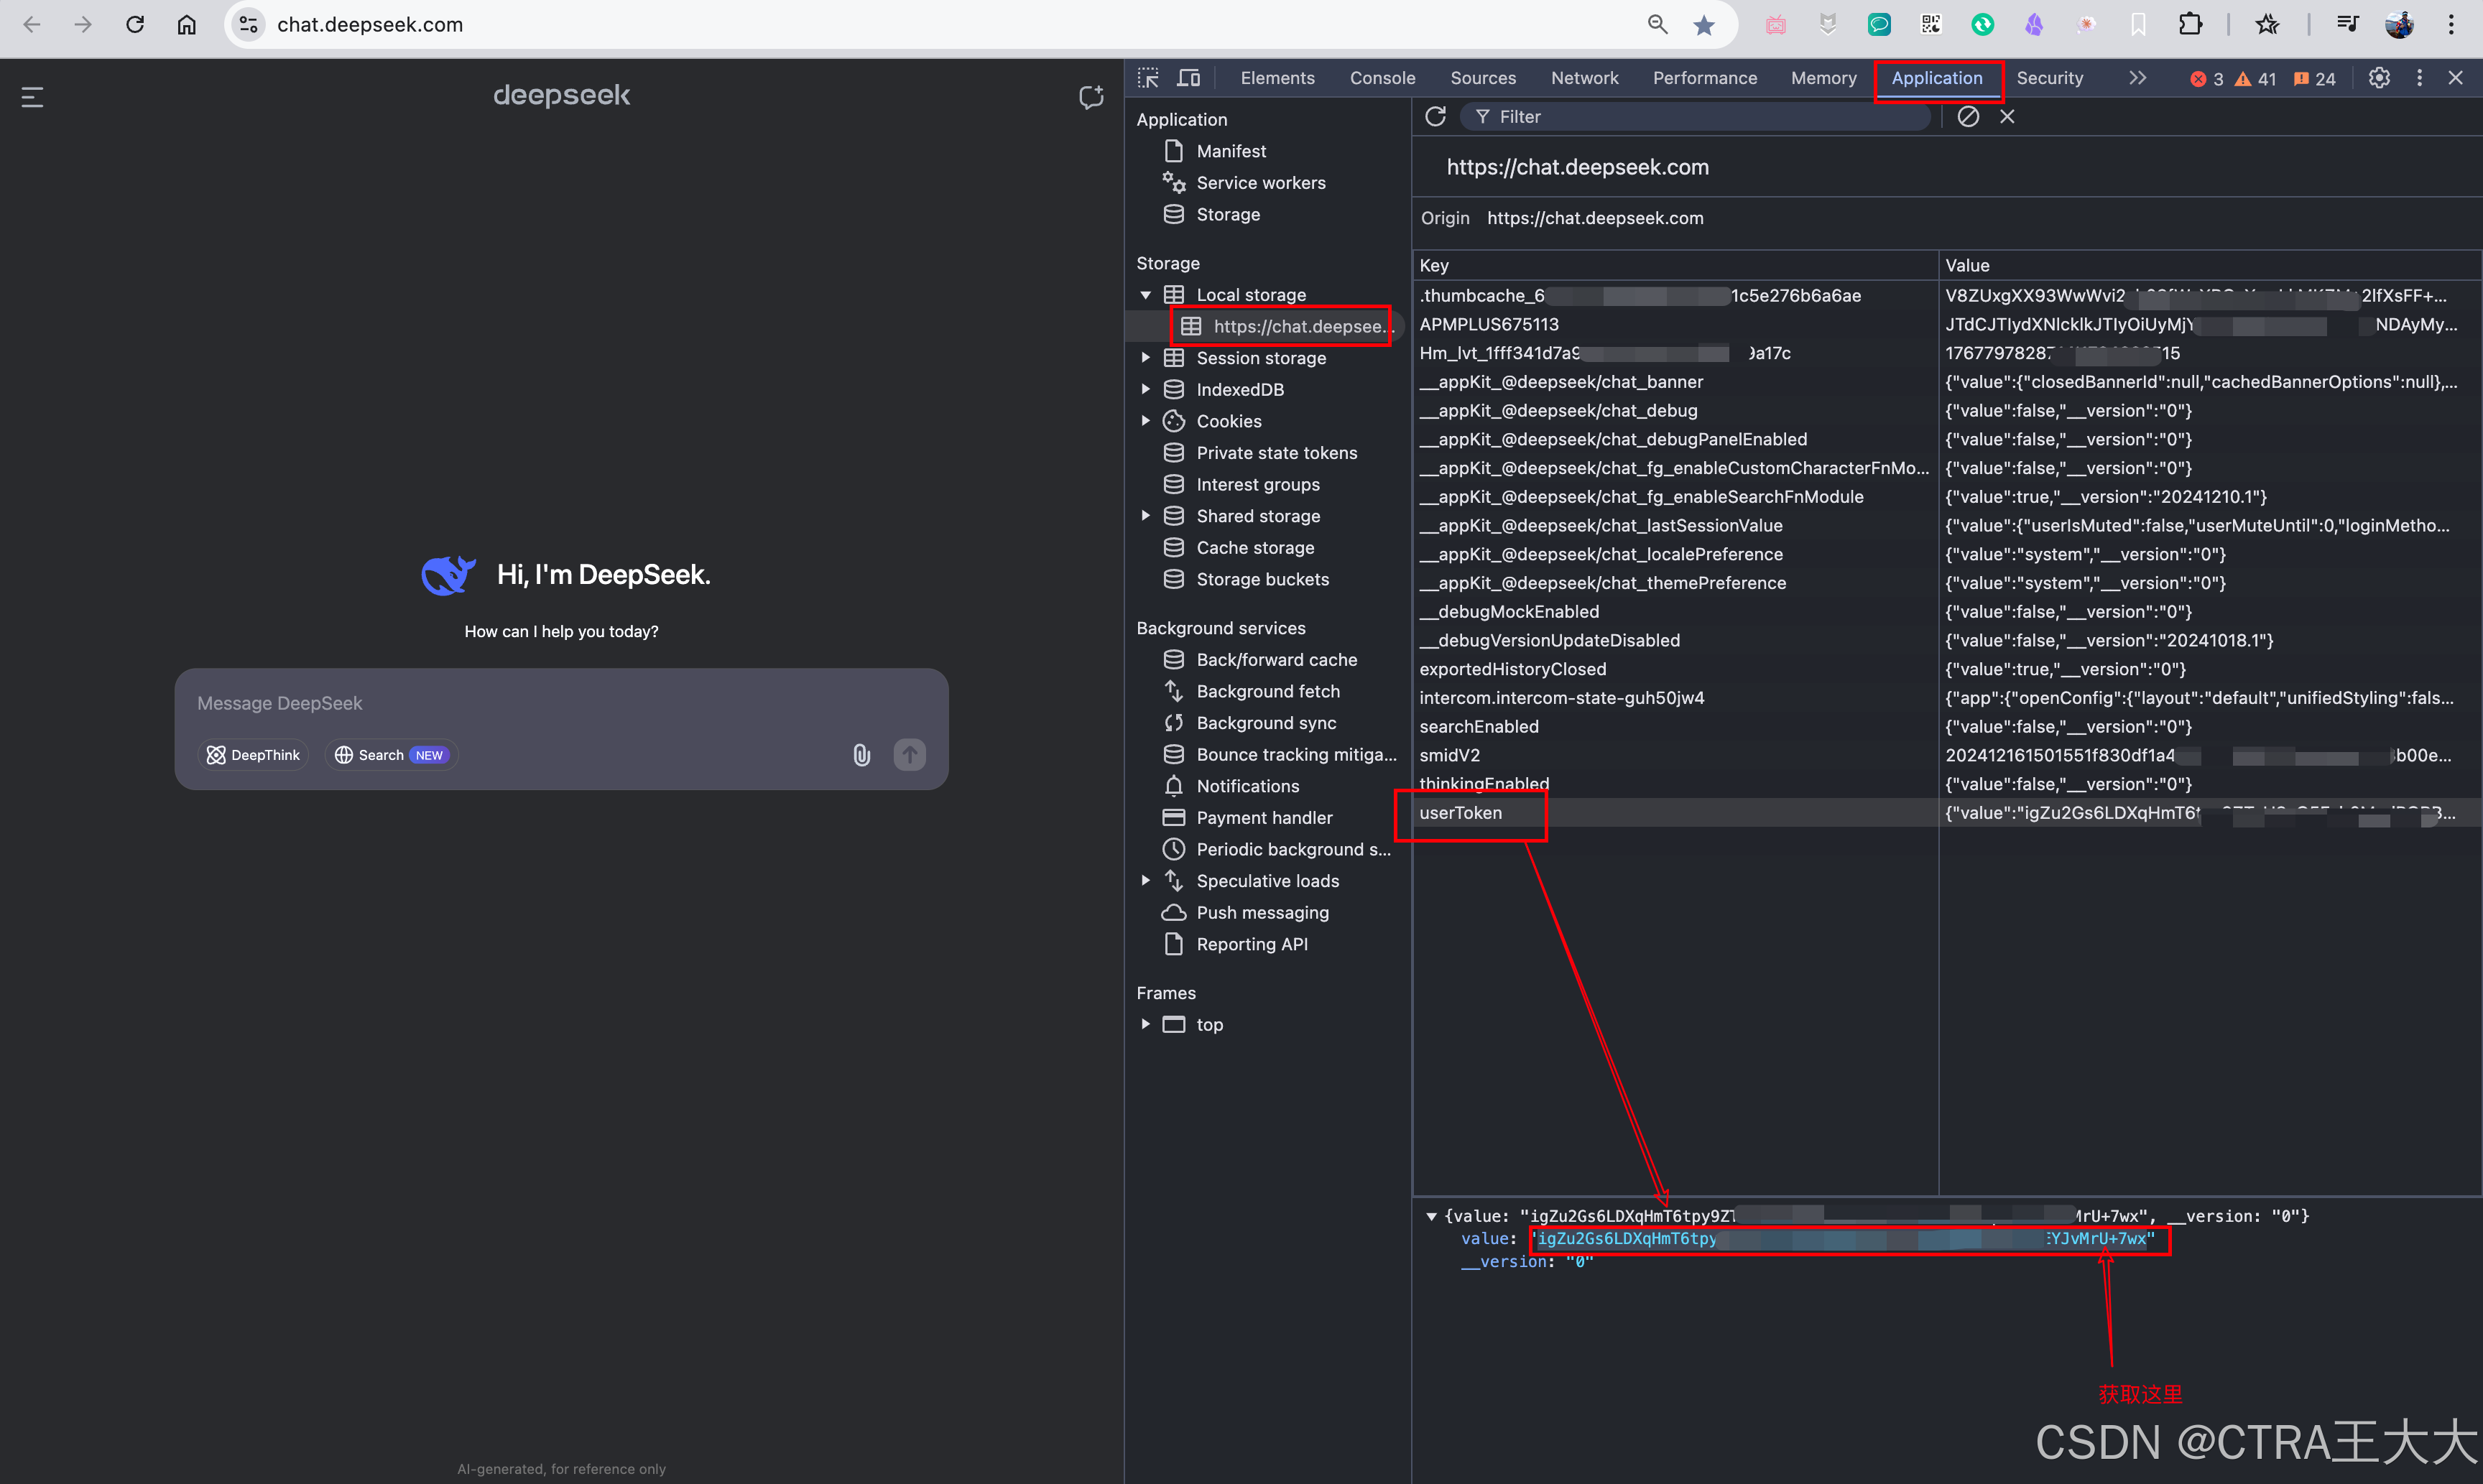
Task: Sort by the Value column header
Action: click(2210, 265)
